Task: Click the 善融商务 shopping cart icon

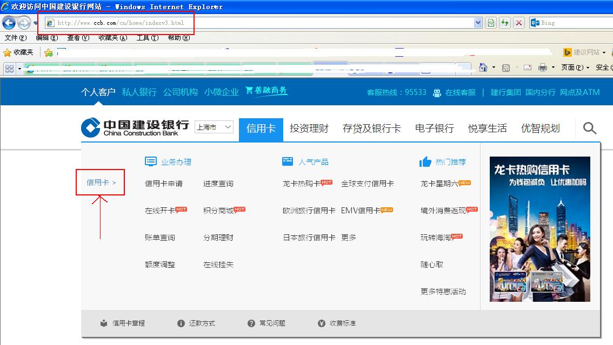Action: tap(249, 91)
